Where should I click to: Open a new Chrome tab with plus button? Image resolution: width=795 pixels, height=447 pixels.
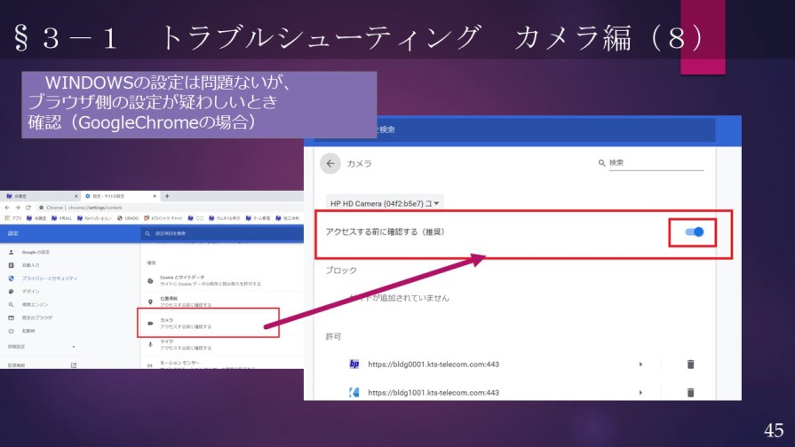pos(167,195)
